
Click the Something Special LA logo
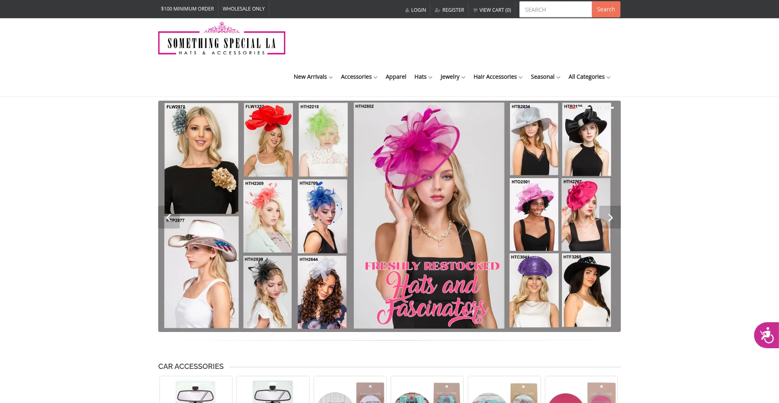(x=222, y=39)
